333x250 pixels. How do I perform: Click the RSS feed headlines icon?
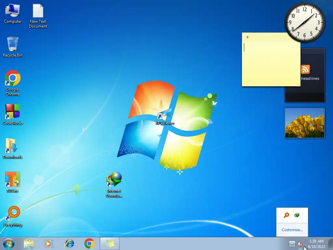pos(305,69)
